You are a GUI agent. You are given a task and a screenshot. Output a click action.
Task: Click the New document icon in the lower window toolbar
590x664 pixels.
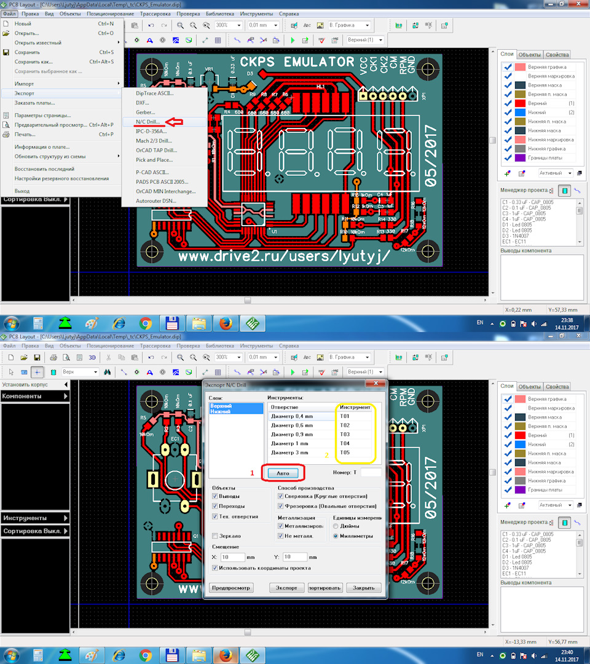tap(11, 357)
